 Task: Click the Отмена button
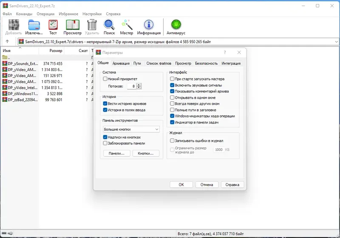[x=207, y=185]
